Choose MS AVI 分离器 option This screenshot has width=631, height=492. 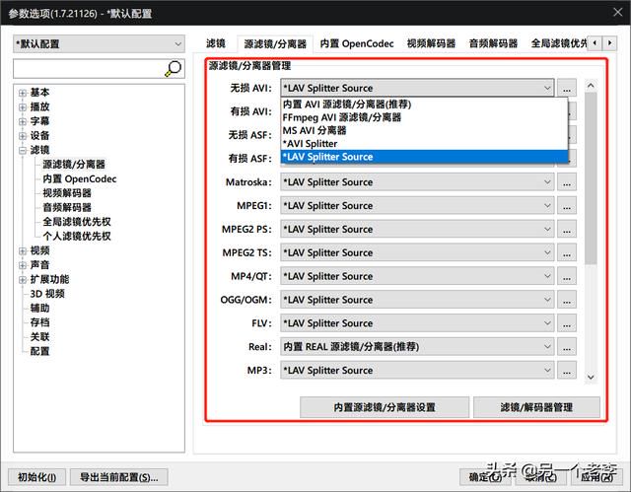coord(424,130)
